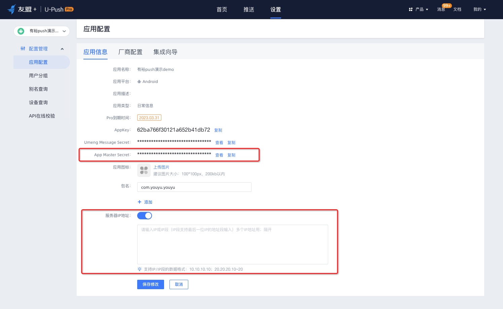Toggle the 服务器IP地址 switch

[x=145, y=216]
